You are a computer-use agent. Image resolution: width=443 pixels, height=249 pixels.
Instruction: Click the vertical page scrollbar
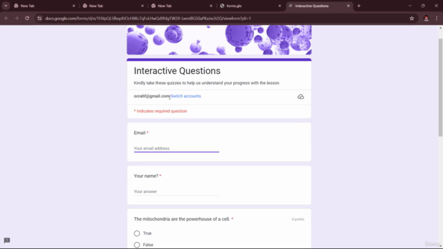[x=440, y=88]
